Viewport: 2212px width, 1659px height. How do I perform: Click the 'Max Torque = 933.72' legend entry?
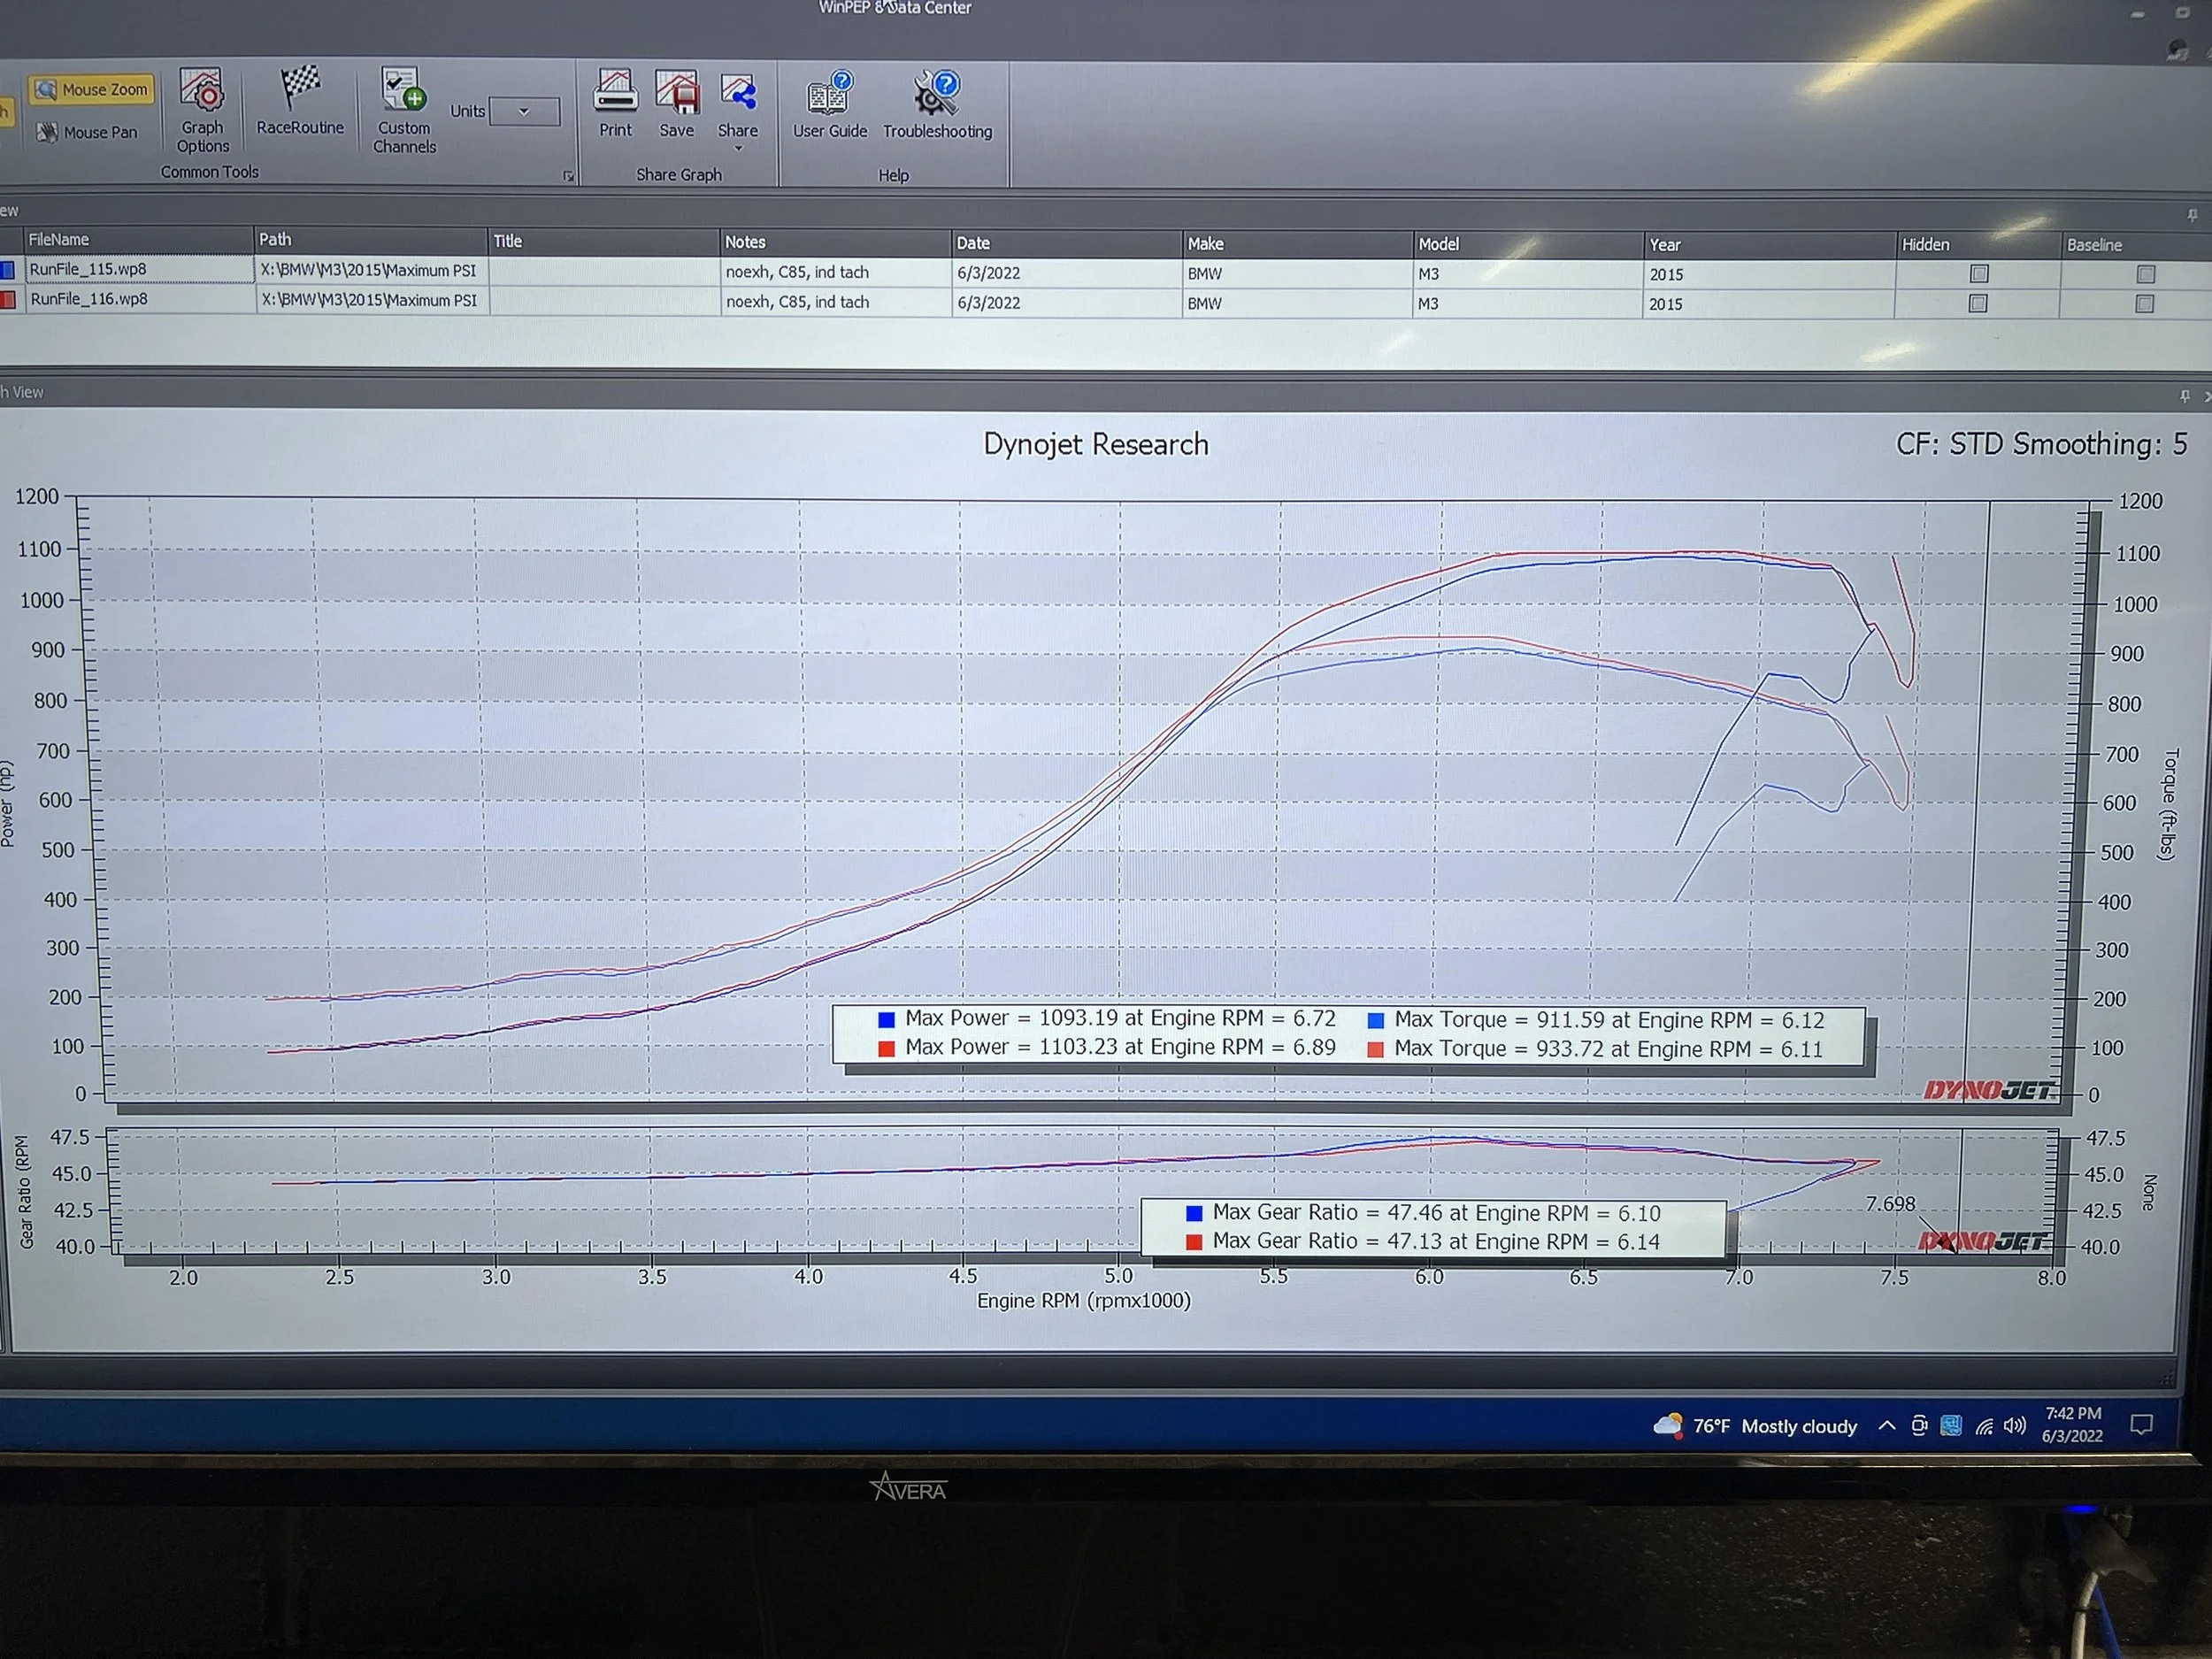[x=1595, y=1049]
